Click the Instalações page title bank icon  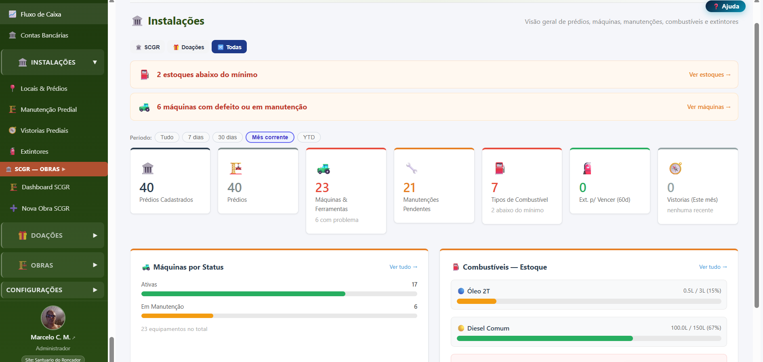pos(137,21)
